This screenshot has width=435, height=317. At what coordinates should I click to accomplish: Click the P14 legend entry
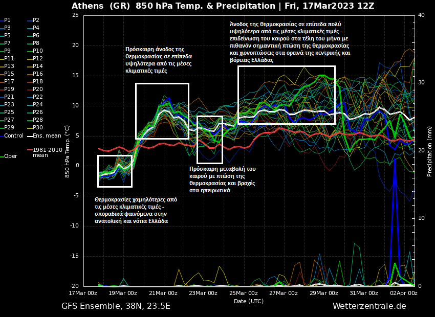(x=37, y=66)
